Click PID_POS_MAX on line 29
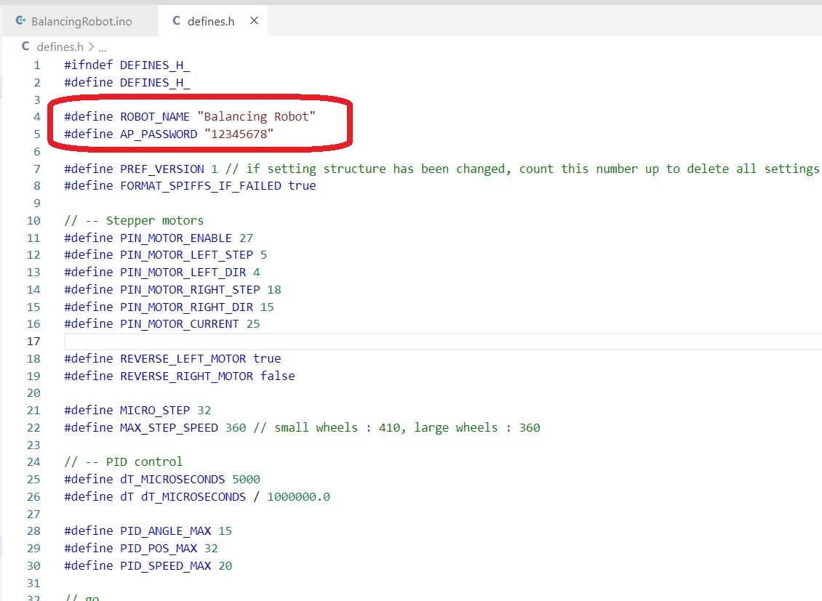Image resolution: width=822 pixels, height=601 pixels. [x=159, y=548]
